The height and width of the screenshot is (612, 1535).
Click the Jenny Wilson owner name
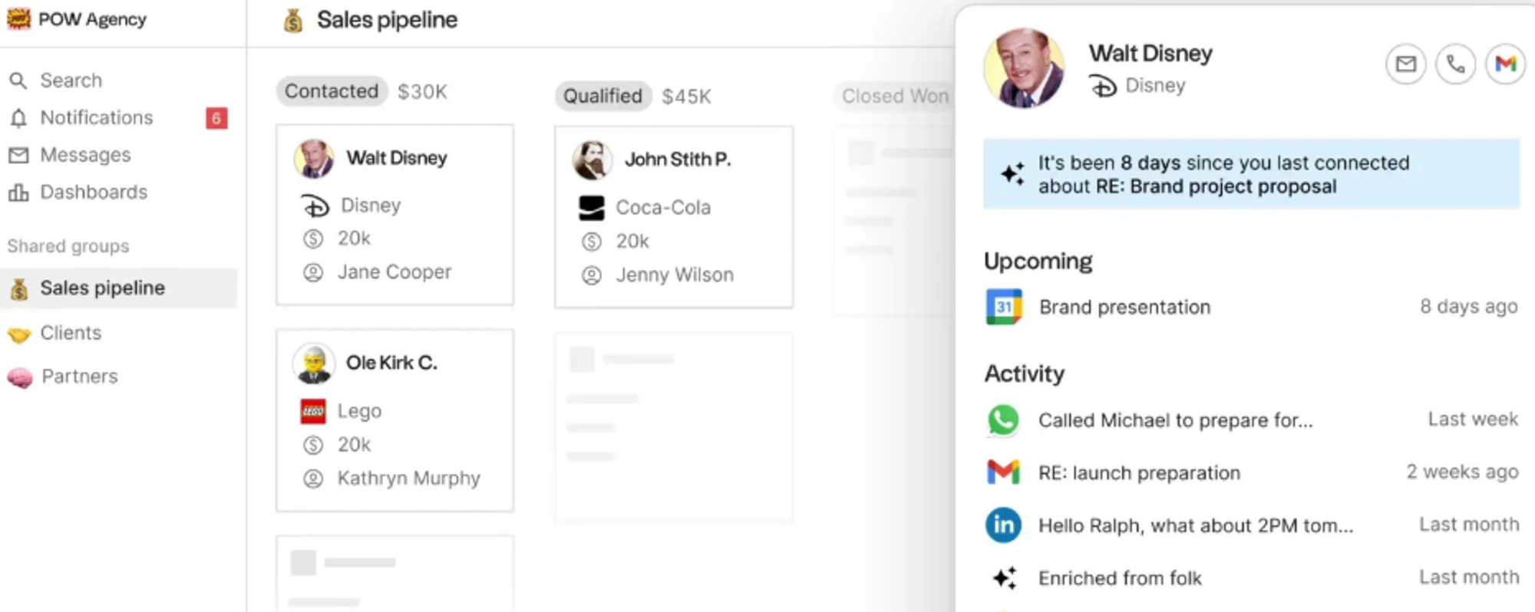[x=675, y=275]
